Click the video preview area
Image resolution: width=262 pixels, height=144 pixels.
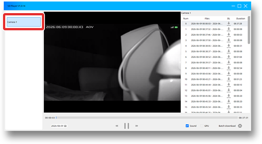pyautogui.click(x=112, y=62)
